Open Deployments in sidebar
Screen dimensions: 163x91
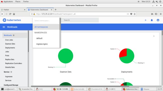10,48
